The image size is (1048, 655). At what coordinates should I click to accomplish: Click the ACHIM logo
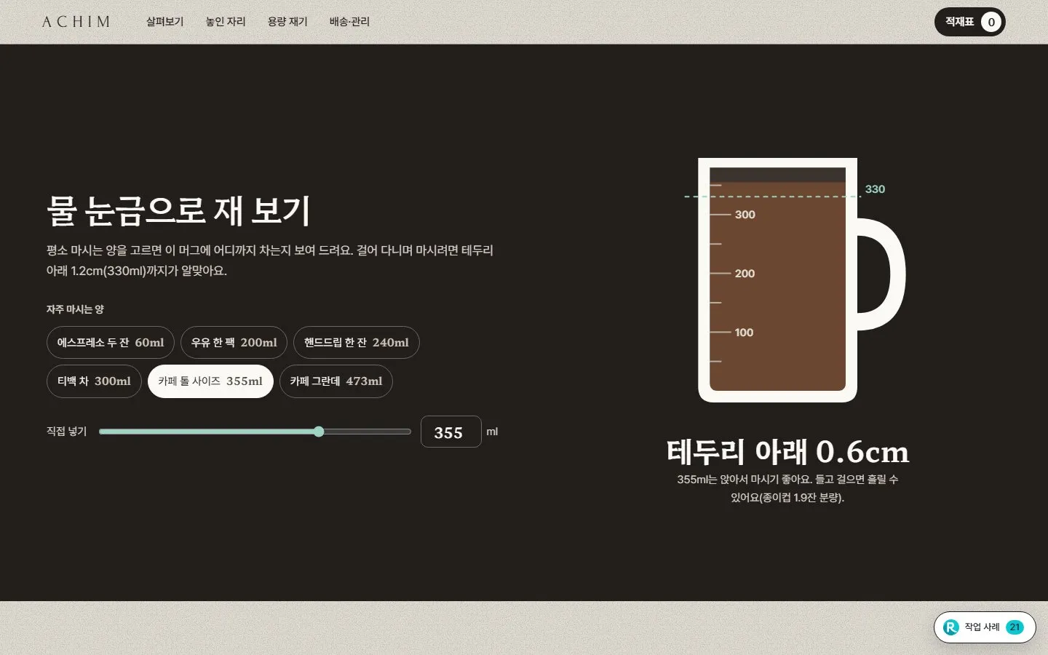[76, 22]
